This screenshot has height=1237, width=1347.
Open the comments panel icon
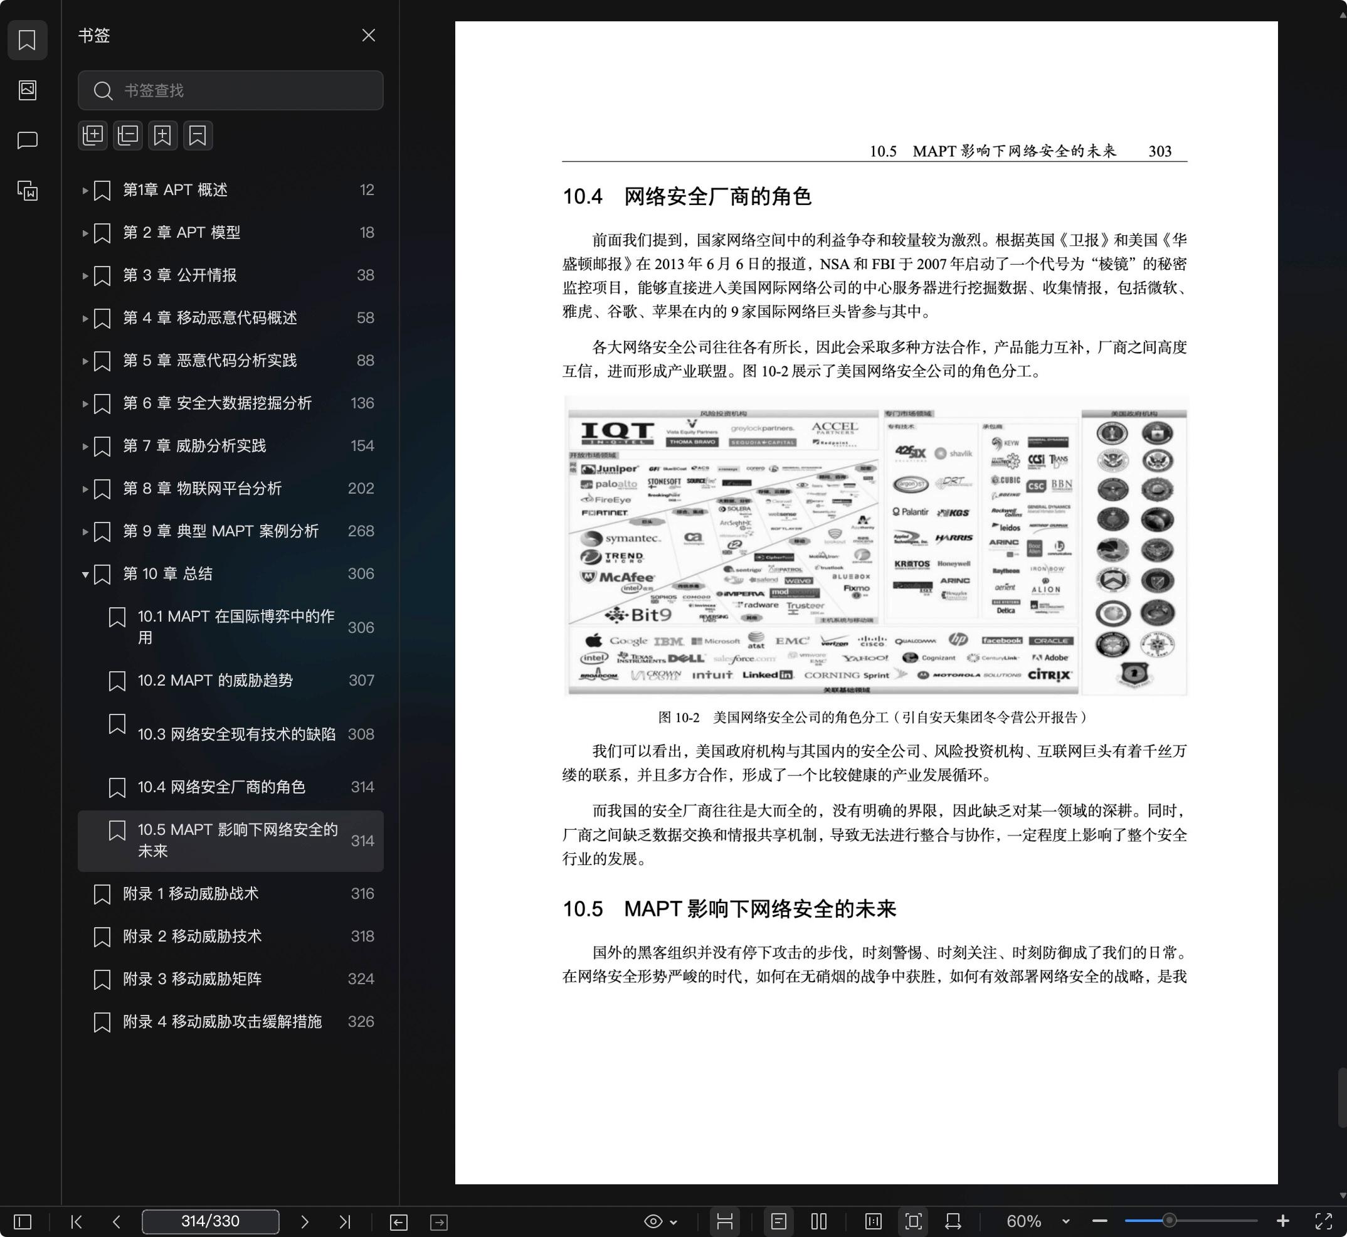point(27,140)
